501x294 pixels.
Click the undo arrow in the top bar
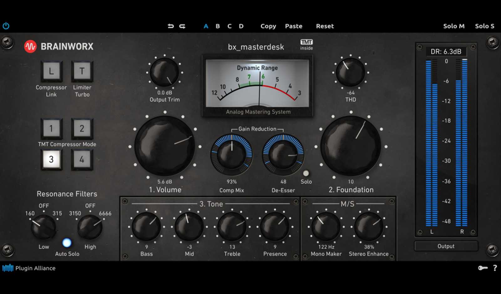(x=171, y=26)
